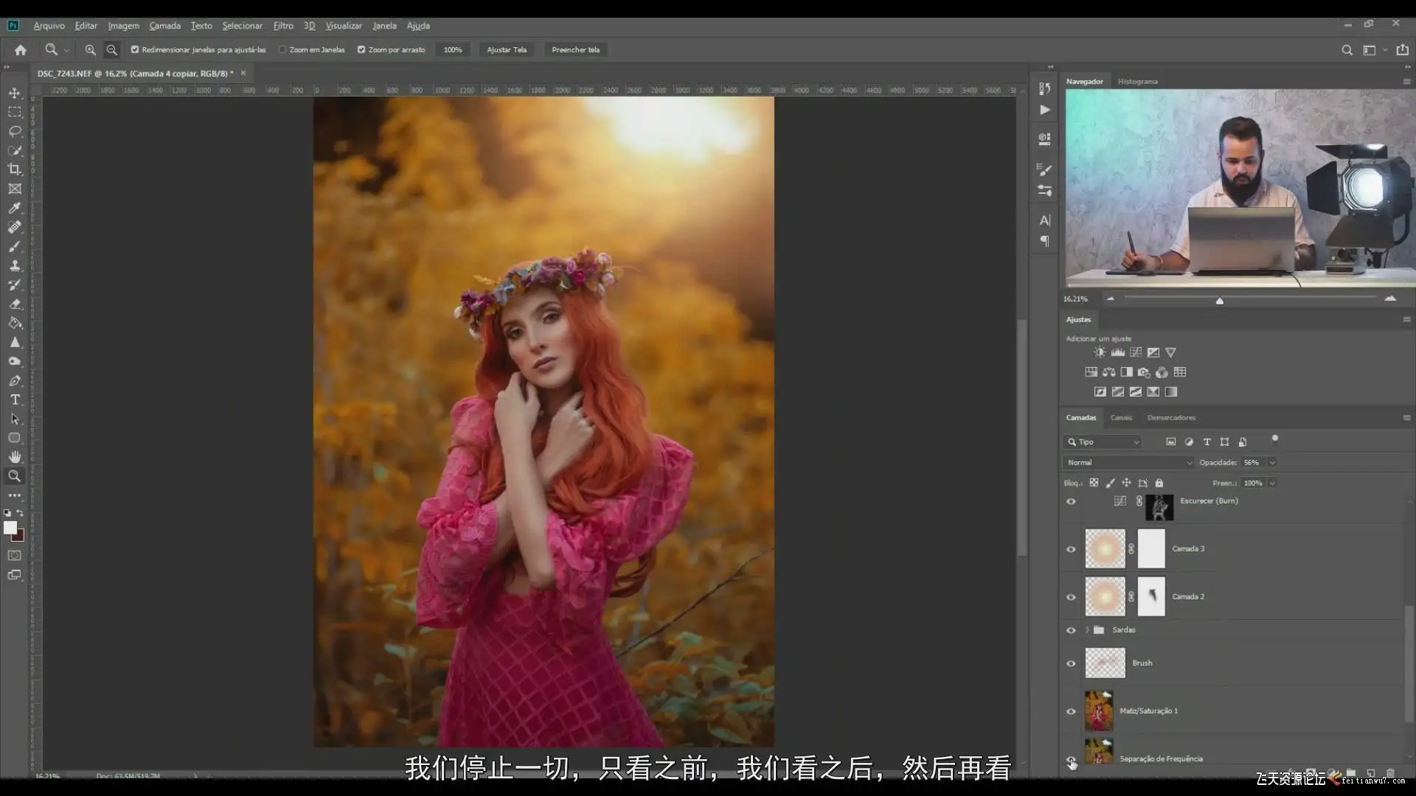Screen dimensions: 1416x796
Task: Select the Brush layer thumbnail
Action: pos(1105,663)
